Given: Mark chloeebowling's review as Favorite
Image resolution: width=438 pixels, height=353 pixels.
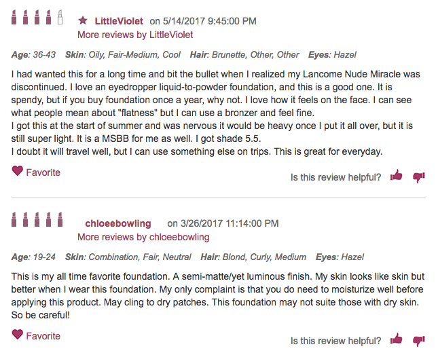Looking at the screenshot, I should [x=43, y=335].
